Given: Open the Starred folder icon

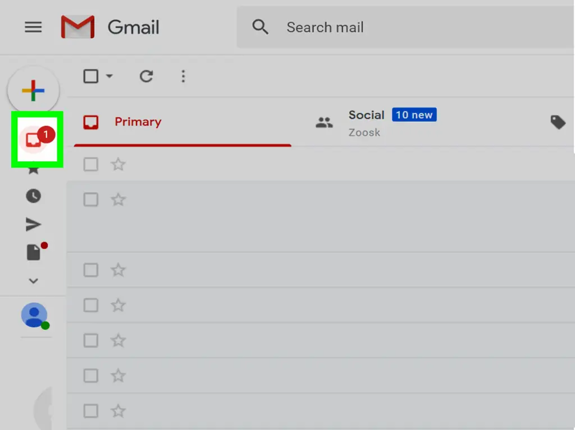Looking at the screenshot, I should pos(33,169).
